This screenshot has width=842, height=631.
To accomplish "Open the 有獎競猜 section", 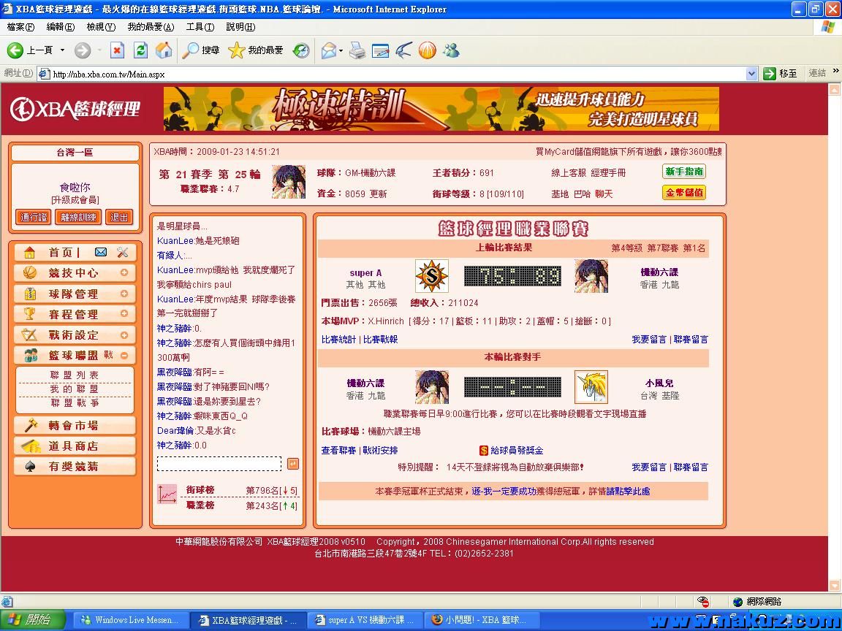I will (75, 466).
